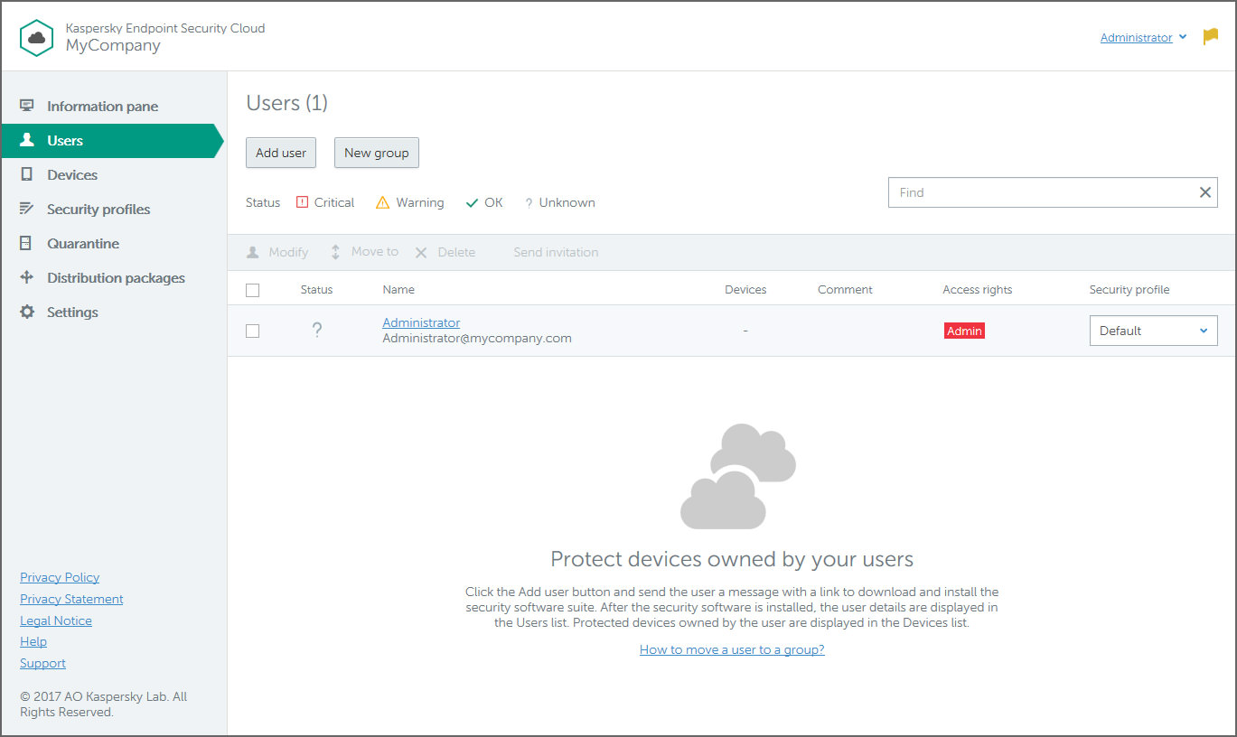Open the Administrator user name link
This screenshot has height=737, width=1237.
(x=421, y=322)
